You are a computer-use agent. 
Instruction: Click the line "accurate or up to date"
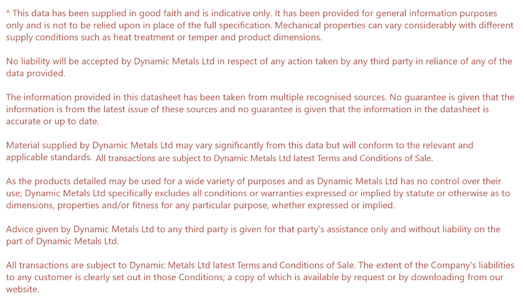(x=52, y=121)
